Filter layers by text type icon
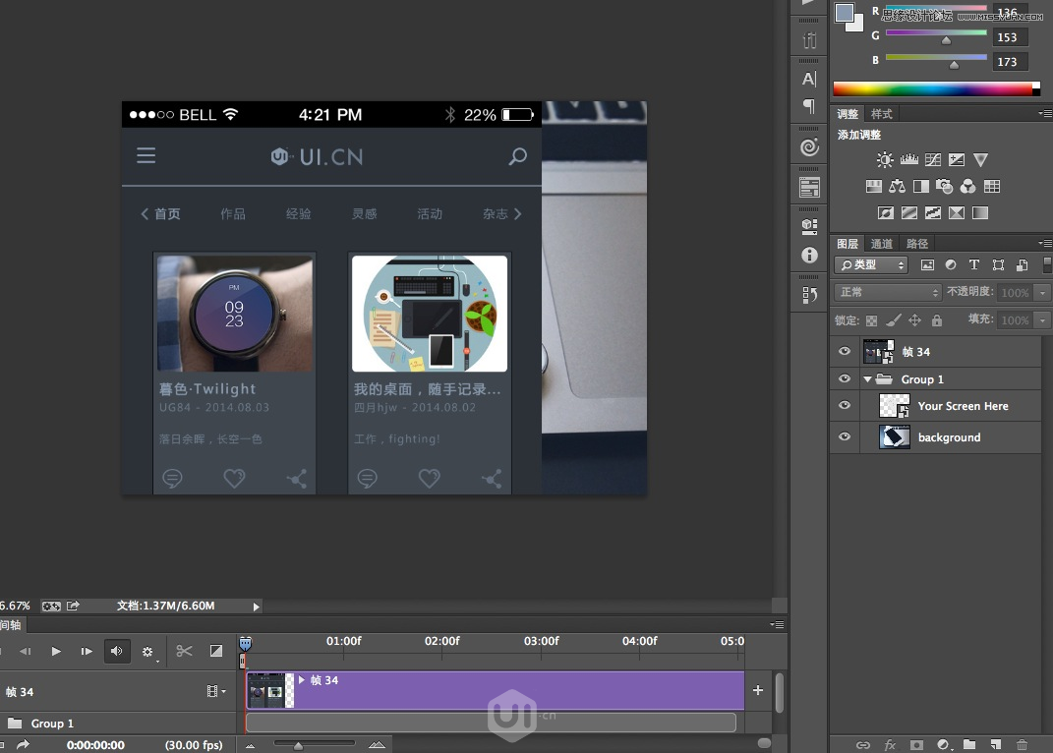Viewport: 1053px width, 753px height. tap(974, 265)
